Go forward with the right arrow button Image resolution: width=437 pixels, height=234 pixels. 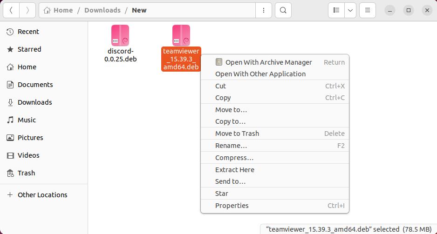(x=27, y=10)
